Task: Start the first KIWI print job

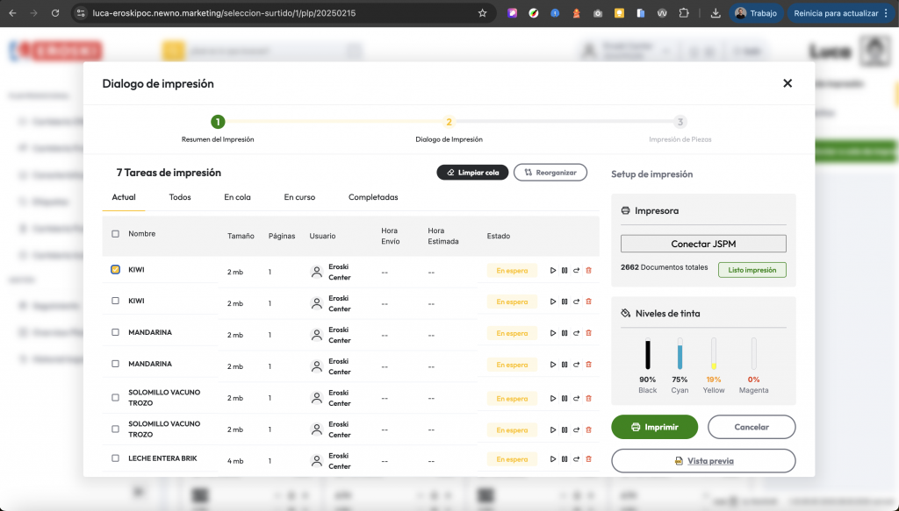Action: [553, 270]
